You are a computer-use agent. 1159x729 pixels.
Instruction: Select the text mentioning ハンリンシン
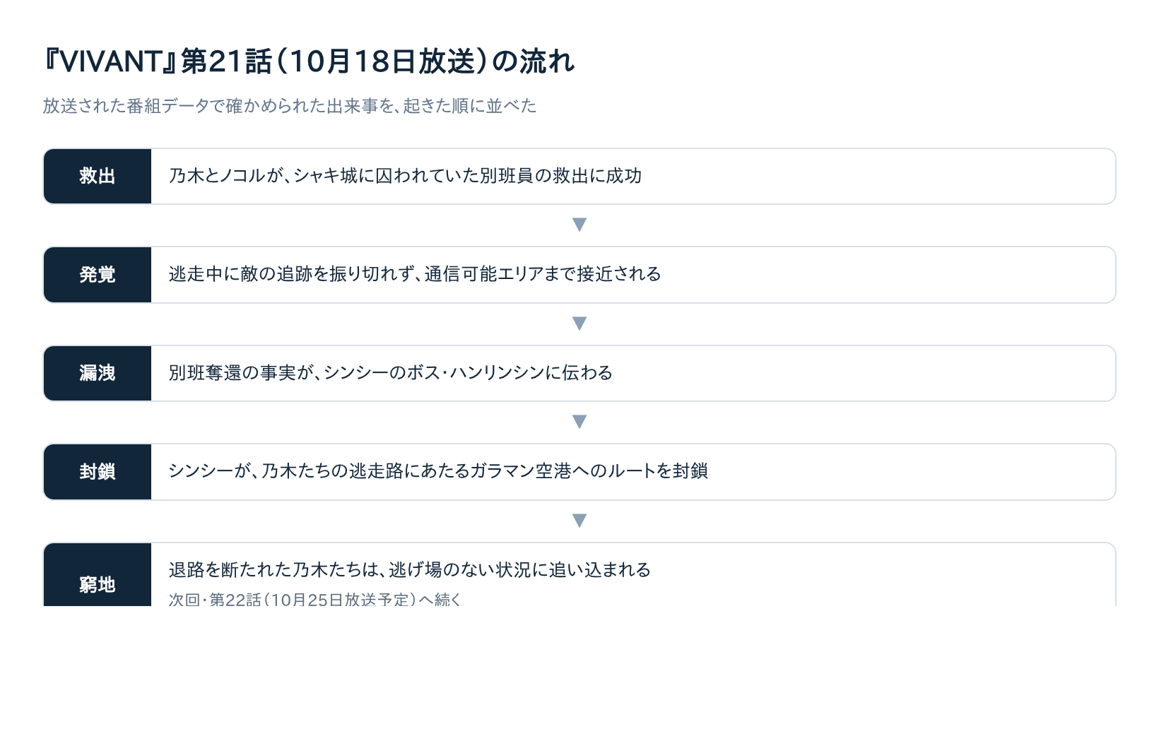click(391, 373)
